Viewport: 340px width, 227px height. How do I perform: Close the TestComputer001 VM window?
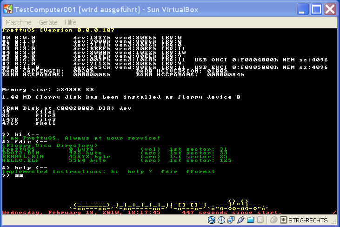pos(330,9)
